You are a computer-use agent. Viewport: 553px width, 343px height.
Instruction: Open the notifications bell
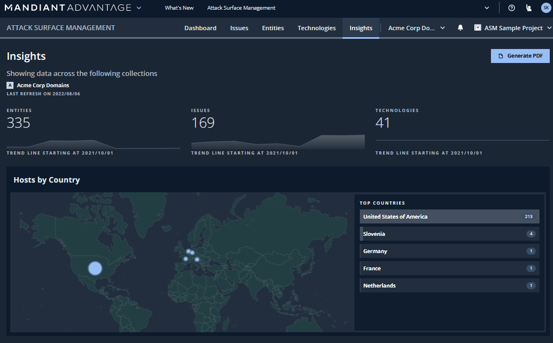[460, 28]
